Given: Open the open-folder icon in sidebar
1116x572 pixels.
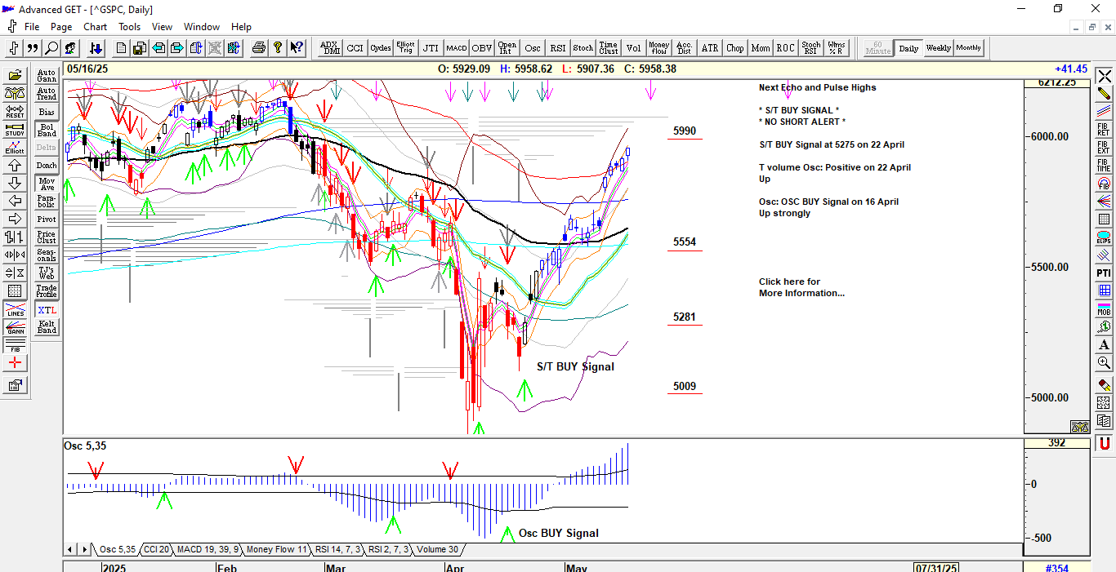Looking at the screenshot, I should coord(15,75).
